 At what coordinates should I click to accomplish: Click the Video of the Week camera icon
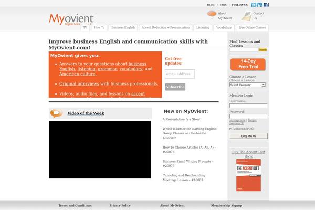click(56, 113)
